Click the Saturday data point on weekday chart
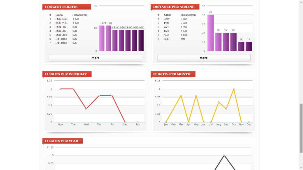Screen dimensions: 303x170 [125, 122]
